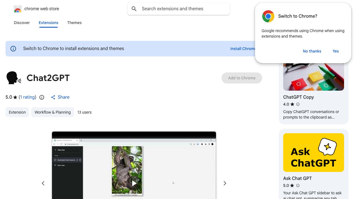This screenshot has height=199, width=354.
Task: Click the Copy ChatGPT conversations description text
Action: 311,114
